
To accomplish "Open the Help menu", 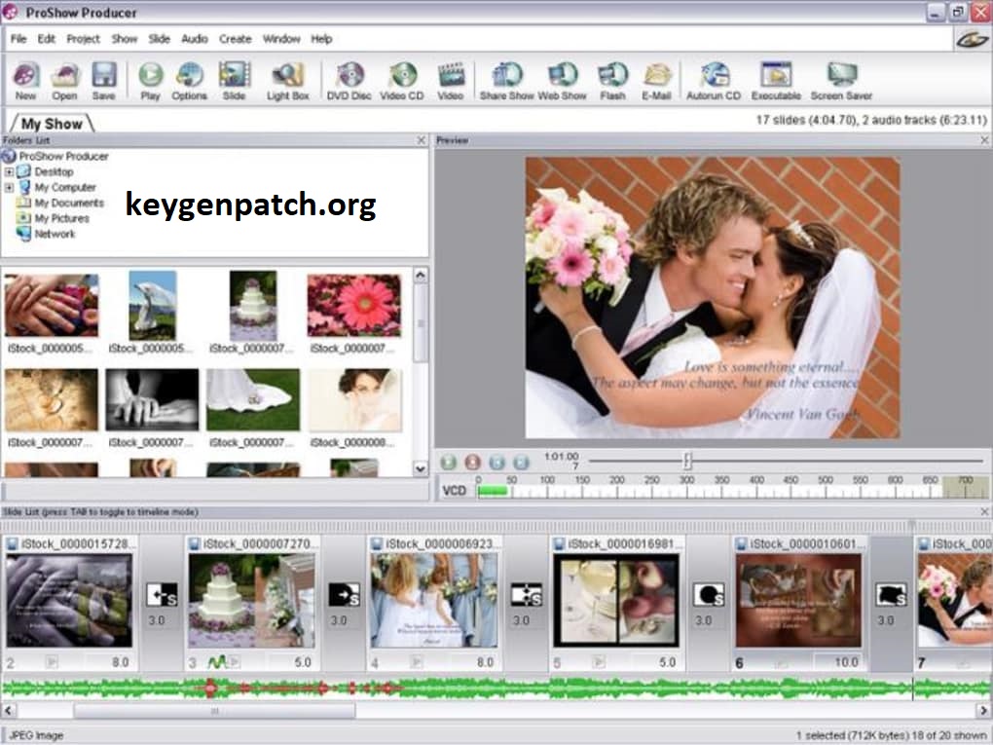I will [321, 39].
